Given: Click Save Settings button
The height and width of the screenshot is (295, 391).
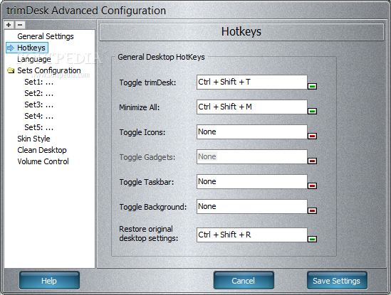Looking at the screenshot, I should (x=337, y=281).
